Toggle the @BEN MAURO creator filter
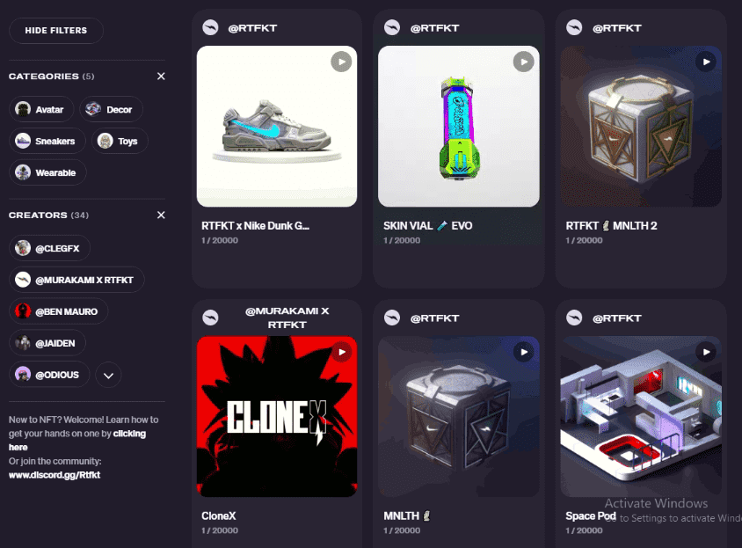This screenshot has height=548, width=742. [x=58, y=311]
